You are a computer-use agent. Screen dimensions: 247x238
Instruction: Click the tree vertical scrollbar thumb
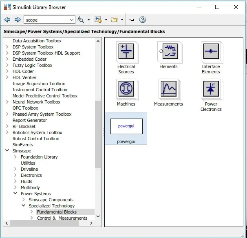coord(98,134)
